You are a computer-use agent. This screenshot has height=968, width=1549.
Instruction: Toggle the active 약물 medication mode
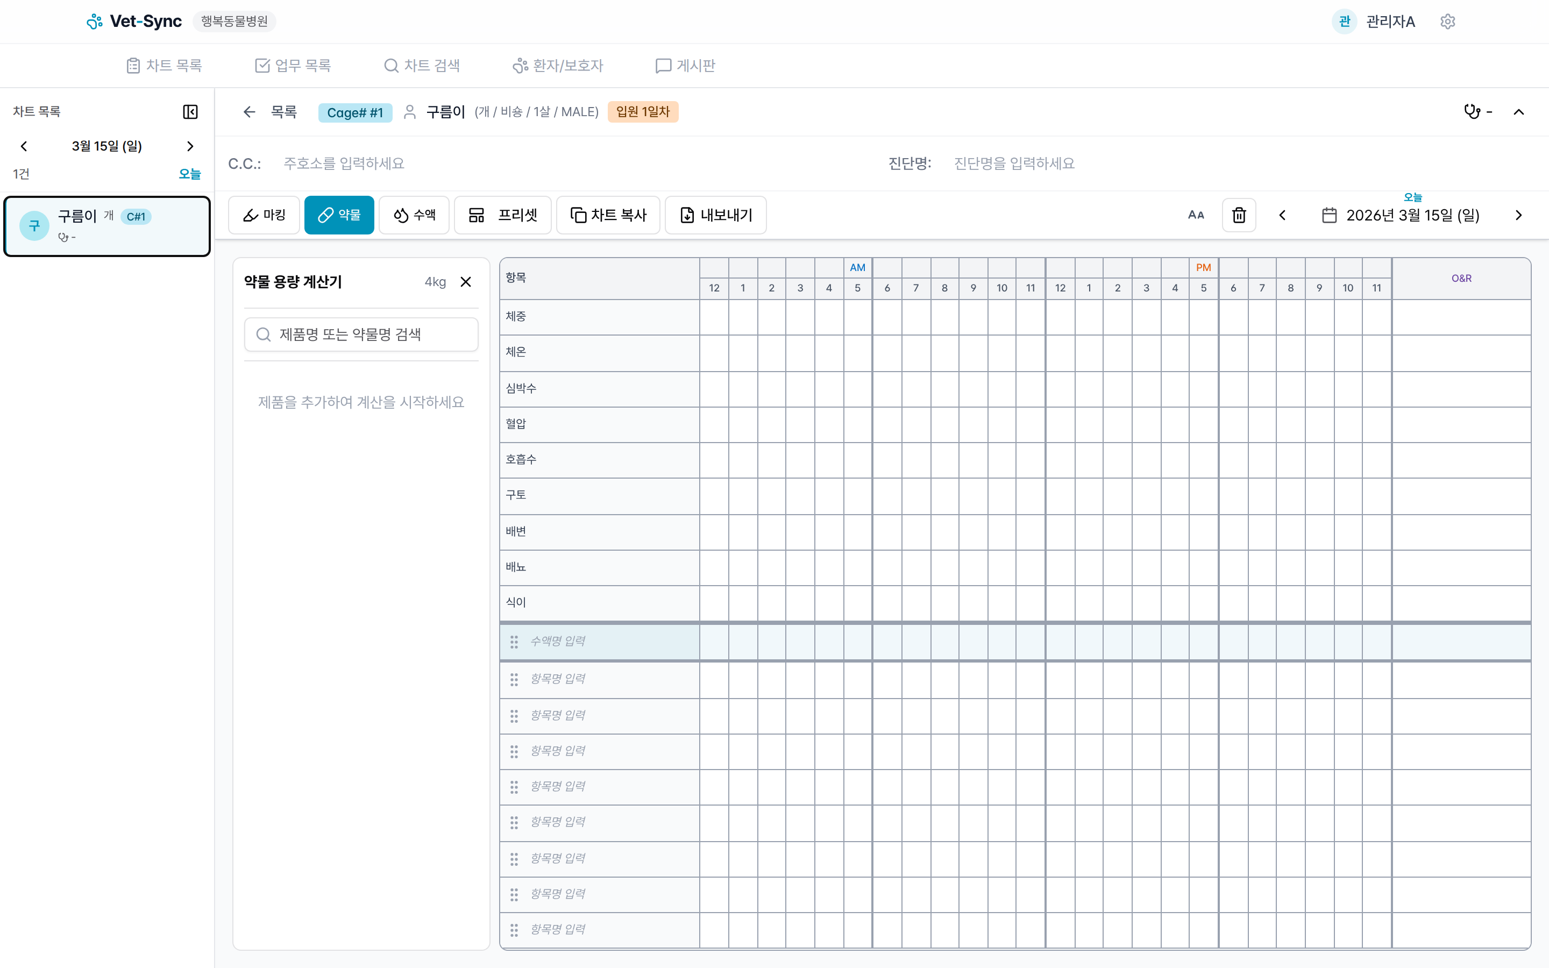(339, 215)
